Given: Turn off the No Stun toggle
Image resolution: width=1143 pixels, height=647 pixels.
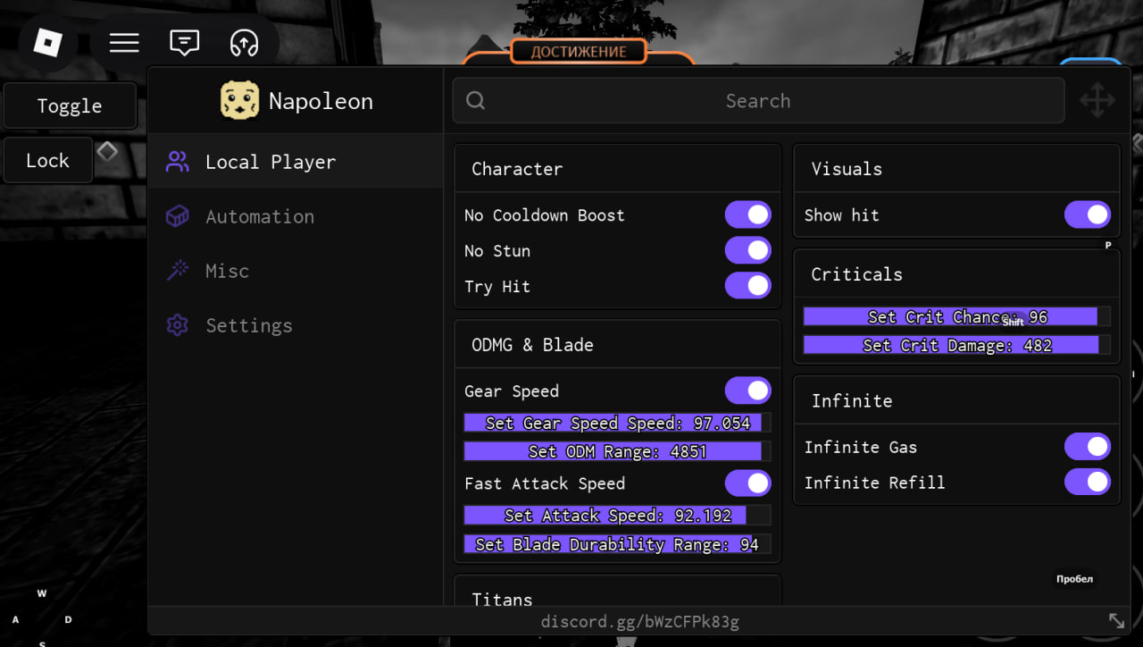Looking at the screenshot, I should point(747,251).
